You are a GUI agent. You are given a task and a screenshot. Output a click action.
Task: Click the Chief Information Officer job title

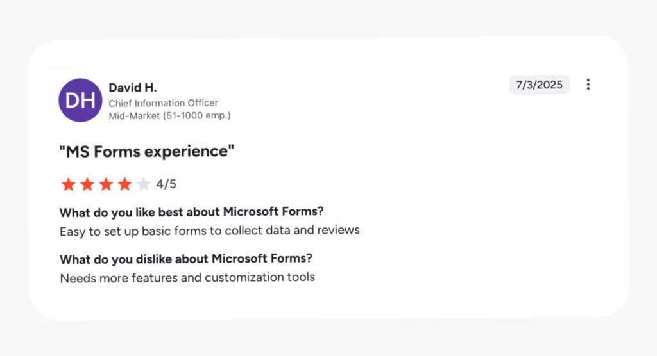(x=163, y=103)
